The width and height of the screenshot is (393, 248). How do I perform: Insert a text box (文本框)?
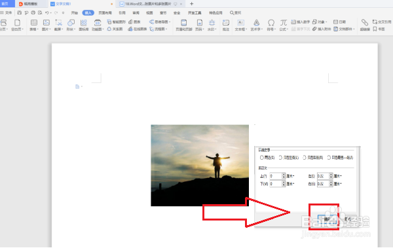tap(240, 26)
